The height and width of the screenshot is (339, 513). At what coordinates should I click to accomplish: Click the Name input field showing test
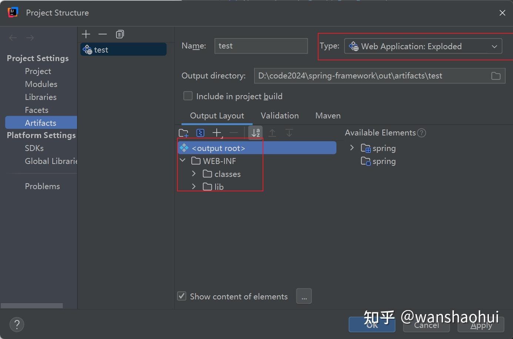(x=261, y=46)
